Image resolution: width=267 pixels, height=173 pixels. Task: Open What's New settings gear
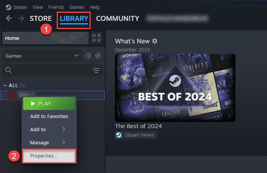pyautogui.click(x=155, y=41)
